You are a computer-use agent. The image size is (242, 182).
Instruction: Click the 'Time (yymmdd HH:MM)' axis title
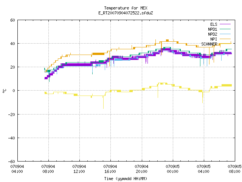pyautogui.click(x=126, y=179)
